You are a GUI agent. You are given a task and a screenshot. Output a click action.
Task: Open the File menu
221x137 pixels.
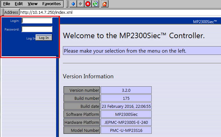(7, 4)
